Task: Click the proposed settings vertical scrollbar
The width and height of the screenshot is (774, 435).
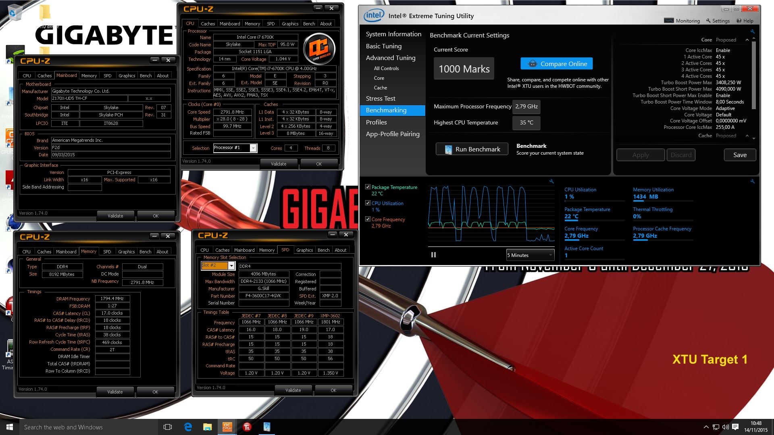Action: coord(753,75)
